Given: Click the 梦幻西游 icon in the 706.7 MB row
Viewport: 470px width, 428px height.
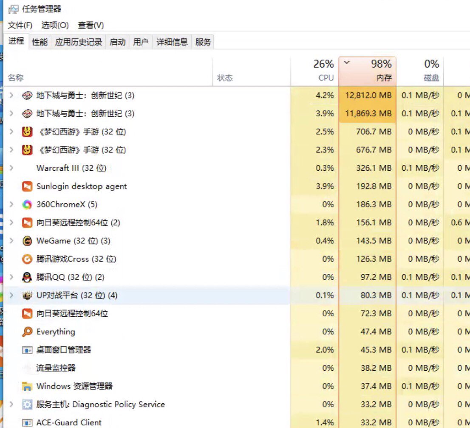Looking at the screenshot, I should (x=27, y=132).
